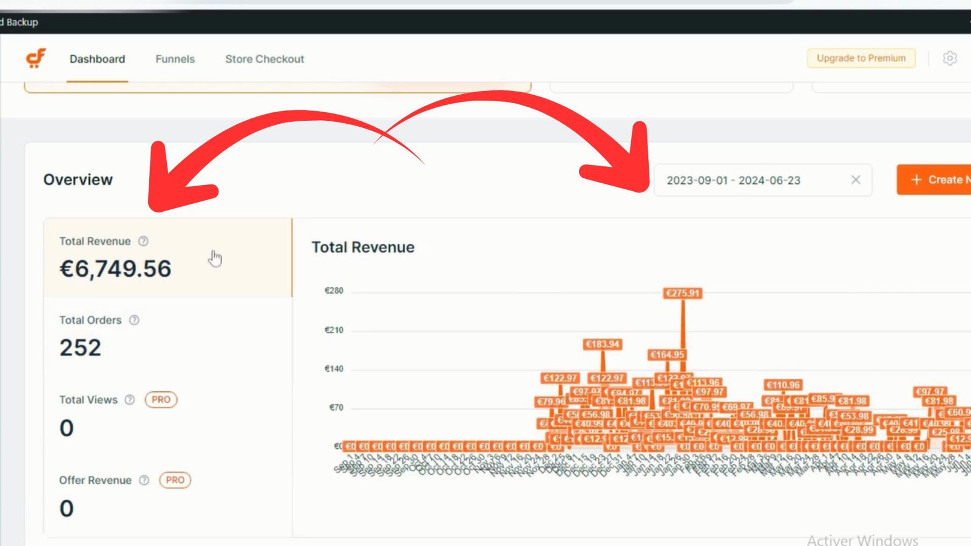Go to the Store Checkout tab

point(265,59)
